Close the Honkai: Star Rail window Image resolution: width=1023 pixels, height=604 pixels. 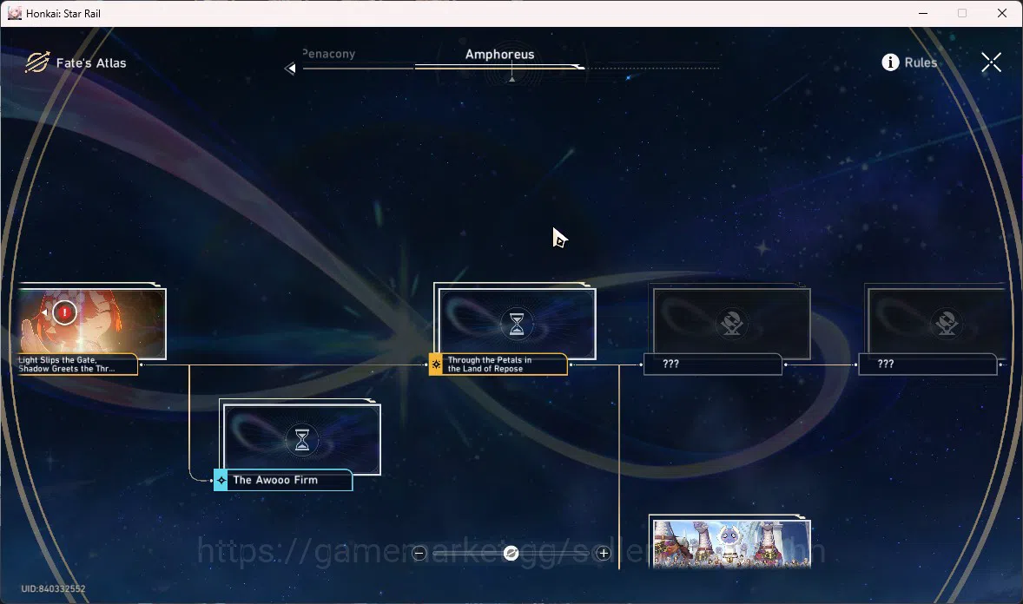point(1002,13)
